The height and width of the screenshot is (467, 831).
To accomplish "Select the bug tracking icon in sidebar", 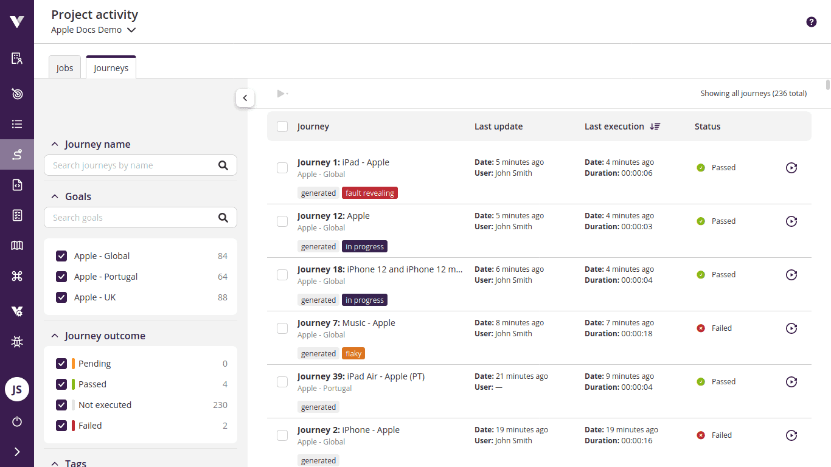I will (x=16, y=341).
